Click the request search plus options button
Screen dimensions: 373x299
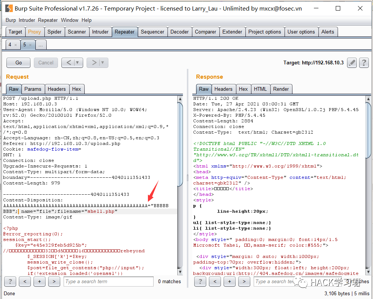(x=40, y=282)
